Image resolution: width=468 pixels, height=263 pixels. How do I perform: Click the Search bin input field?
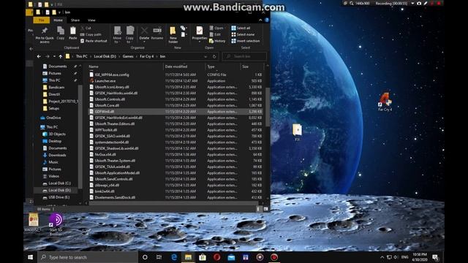point(245,56)
